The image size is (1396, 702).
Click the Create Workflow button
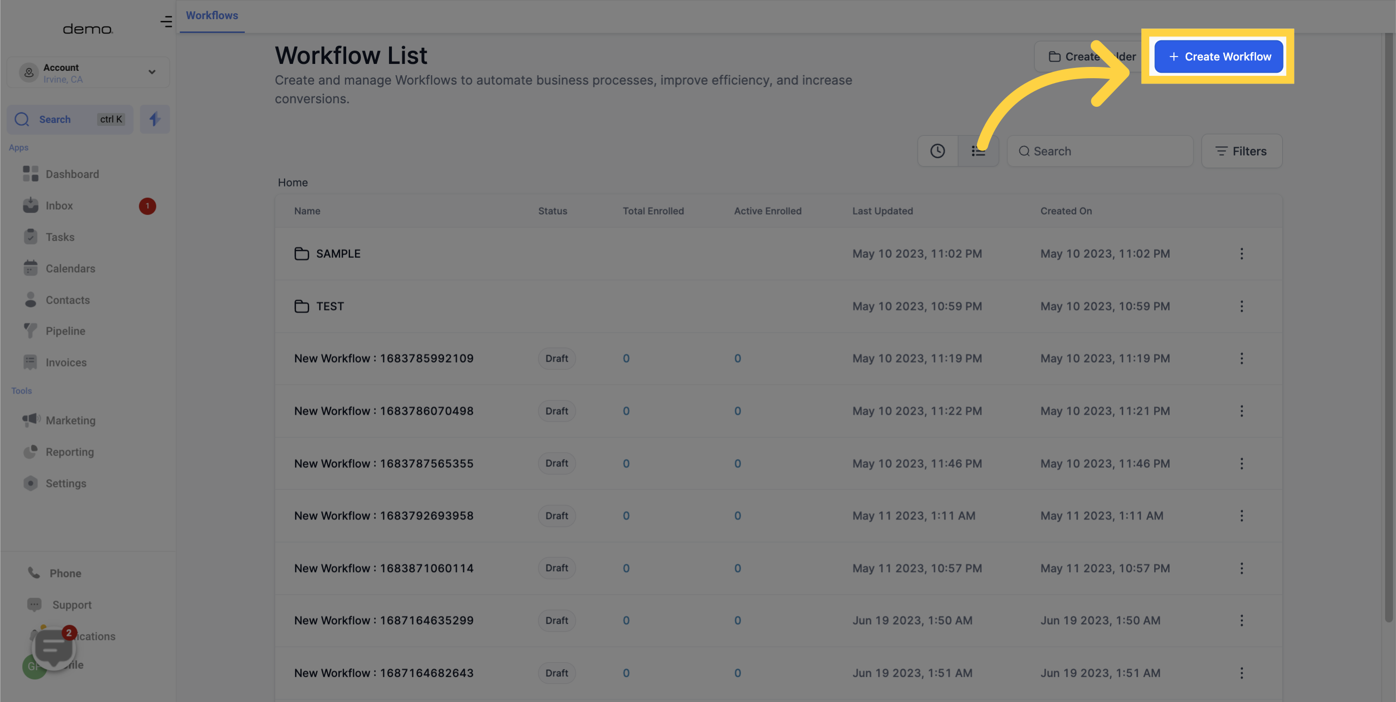pyautogui.click(x=1218, y=56)
